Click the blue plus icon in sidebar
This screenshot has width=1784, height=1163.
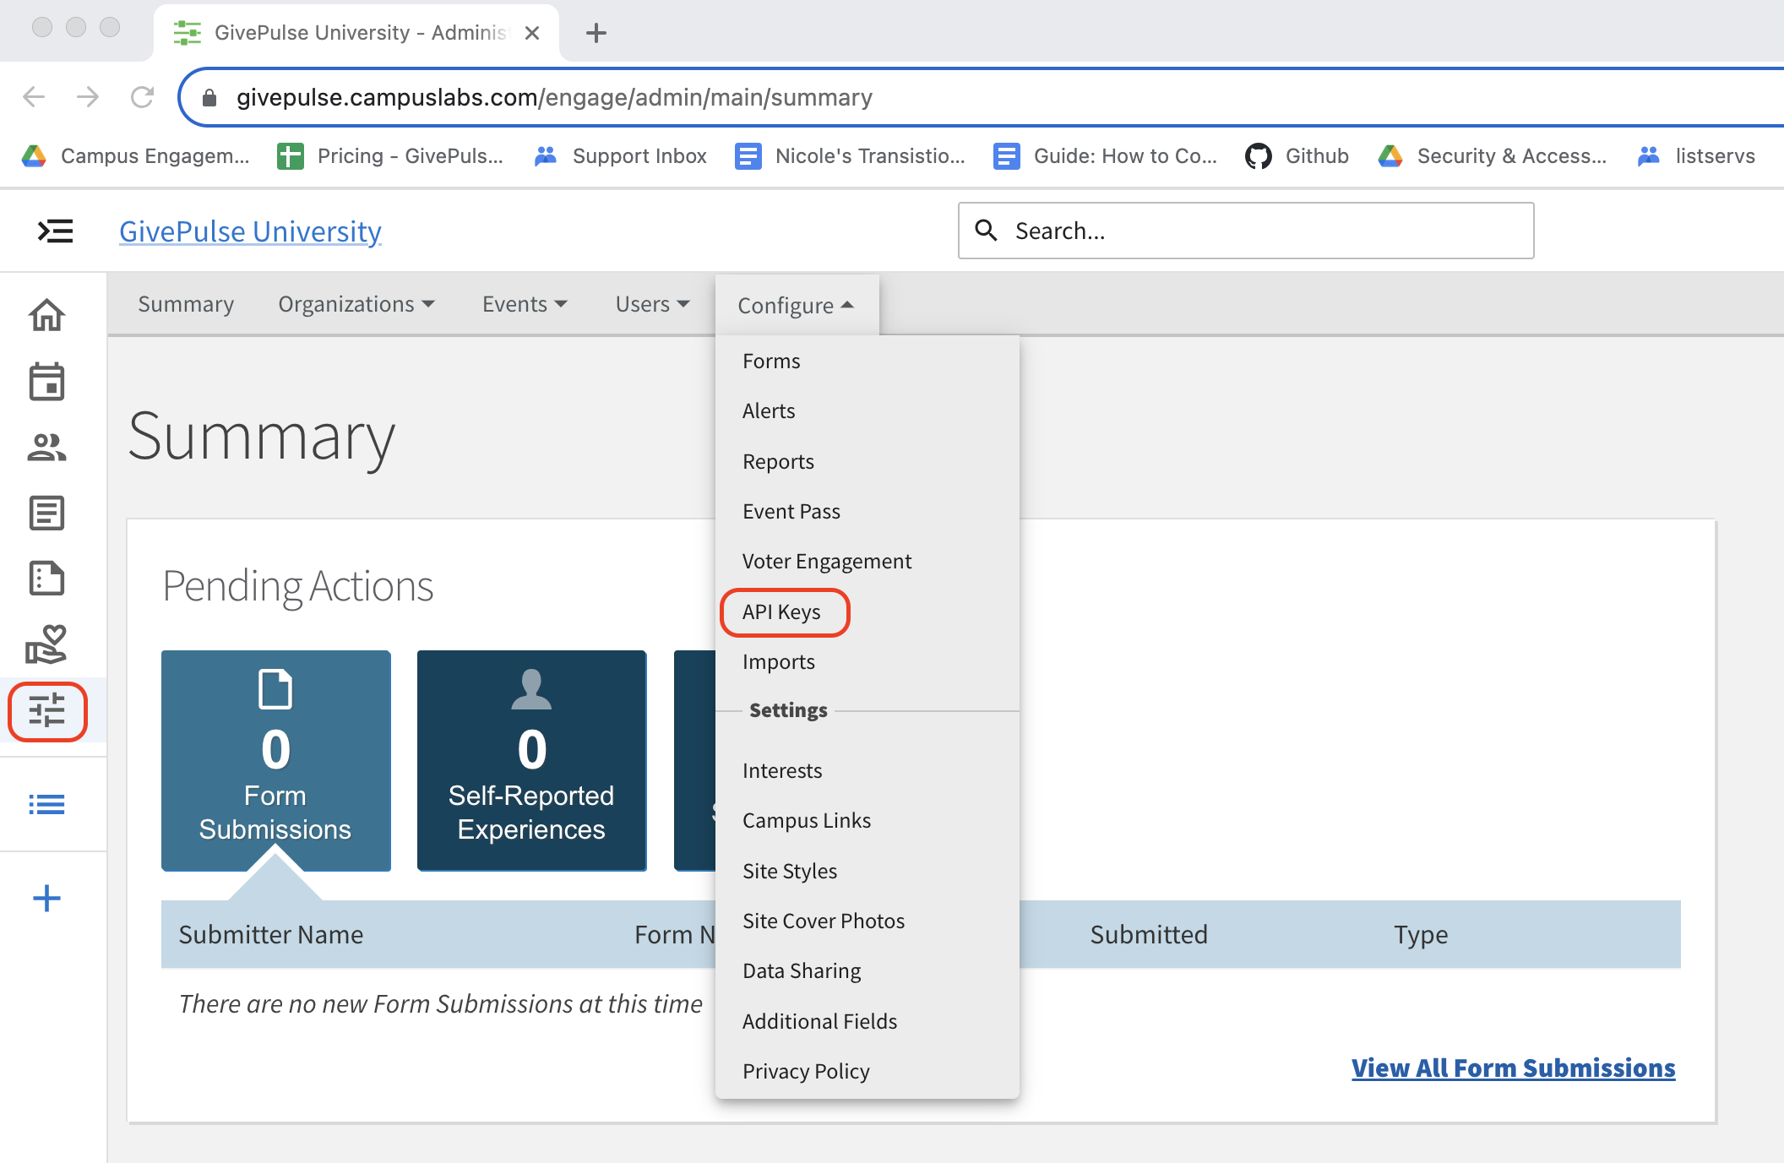point(47,898)
